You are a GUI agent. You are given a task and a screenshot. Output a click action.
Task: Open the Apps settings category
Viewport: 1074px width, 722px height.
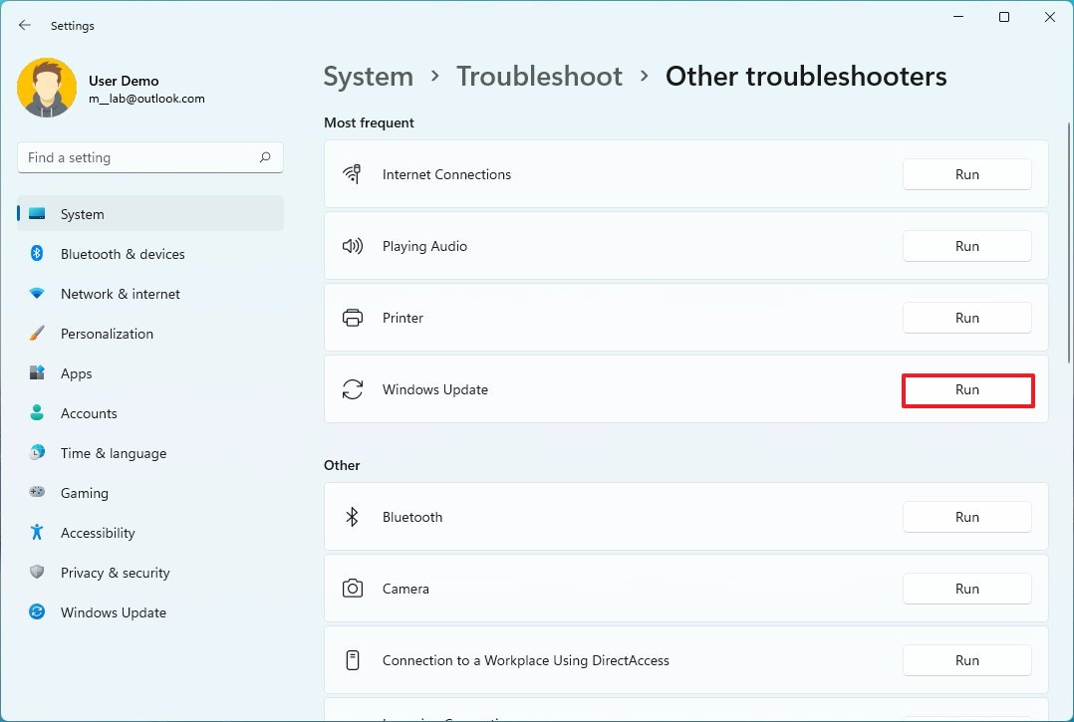tap(76, 373)
